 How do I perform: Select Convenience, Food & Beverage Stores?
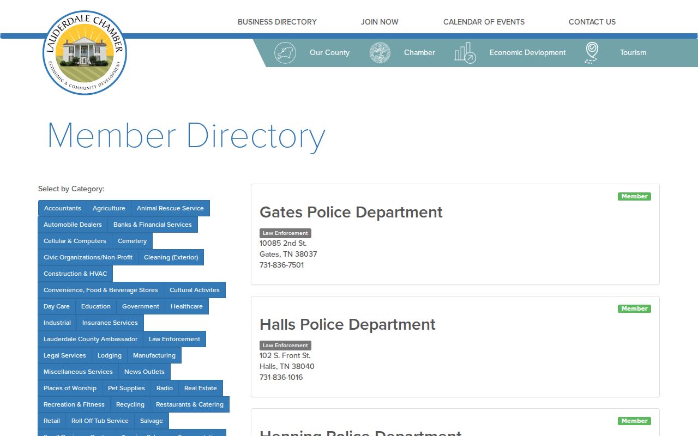tap(101, 290)
